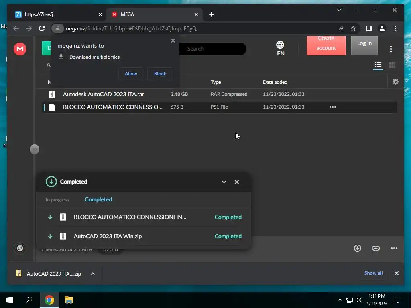Sort by Type column header

216,82
